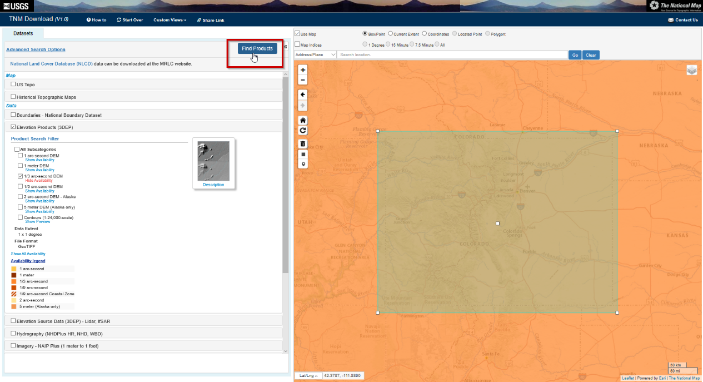Open the Address/Place dropdown
This screenshot has width=703, height=382.
pos(315,54)
